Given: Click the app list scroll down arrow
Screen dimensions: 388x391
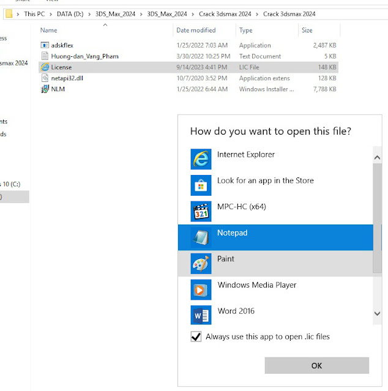Looking at the screenshot, I should [x=377, y=313].
